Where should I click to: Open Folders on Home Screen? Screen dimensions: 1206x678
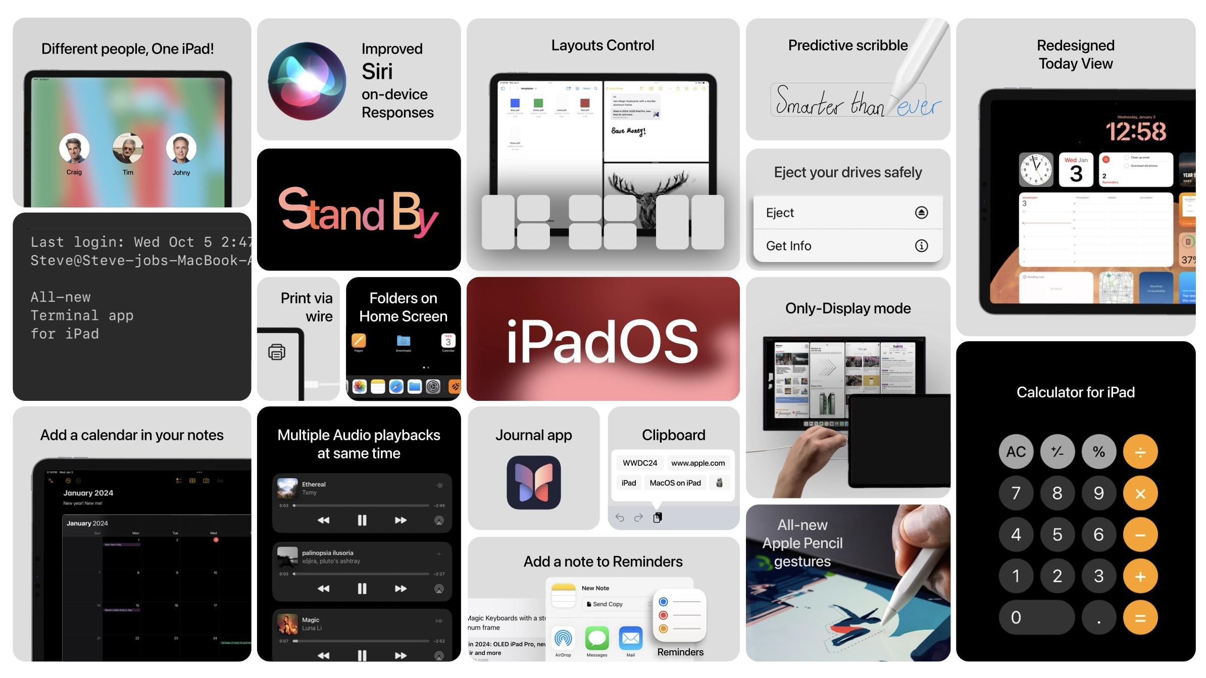(404, 339)
